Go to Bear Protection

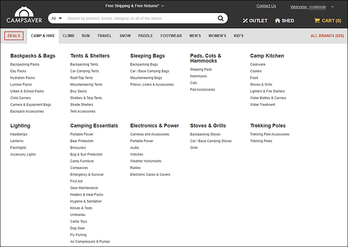coord(81,141)
